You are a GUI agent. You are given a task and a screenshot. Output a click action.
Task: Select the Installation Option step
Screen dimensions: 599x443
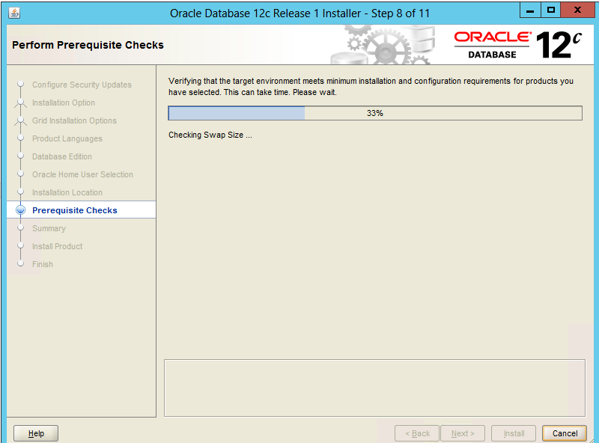pyautogui.click(x=64, y=103)
